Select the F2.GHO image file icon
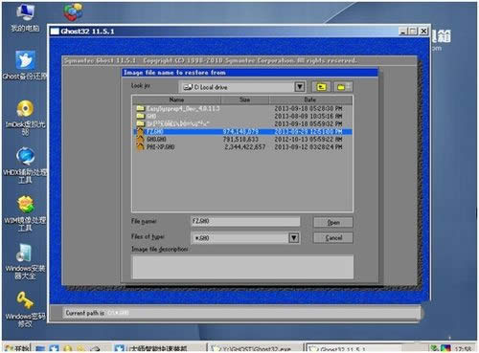The height and width of the screenshot is (353, 479). 140,131
